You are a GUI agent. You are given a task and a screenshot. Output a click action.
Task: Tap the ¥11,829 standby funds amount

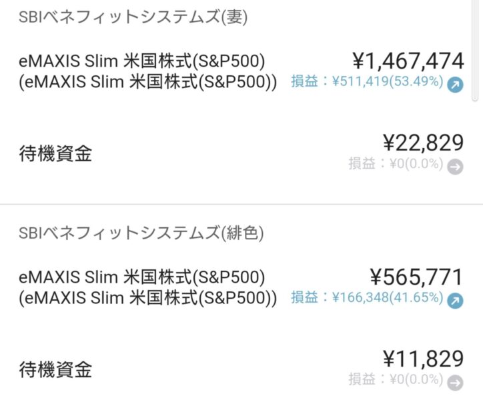pos(423,359)
